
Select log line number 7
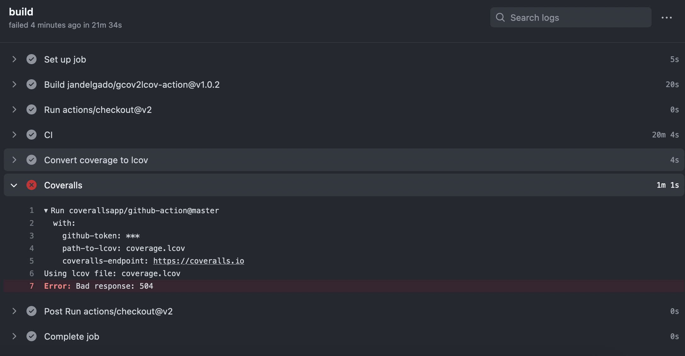tap(32, 286)
